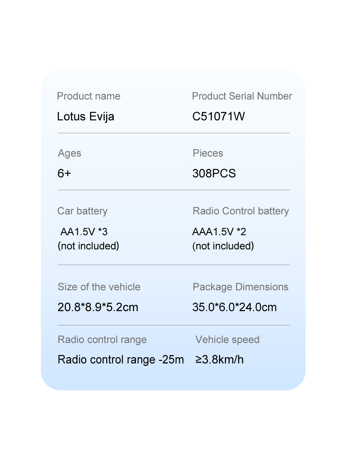The image size is (346, 472).
Task: Select the Radio control range -25m value
Action: point(121,360)
